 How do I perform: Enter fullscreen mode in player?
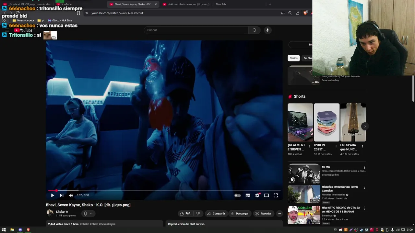pyautogui.click(x=276, y=195)
